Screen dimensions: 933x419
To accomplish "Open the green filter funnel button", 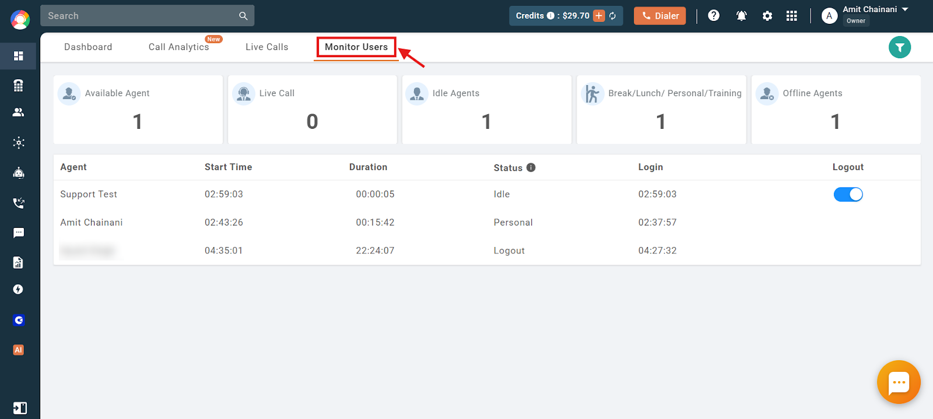I will tap(900, 47).
